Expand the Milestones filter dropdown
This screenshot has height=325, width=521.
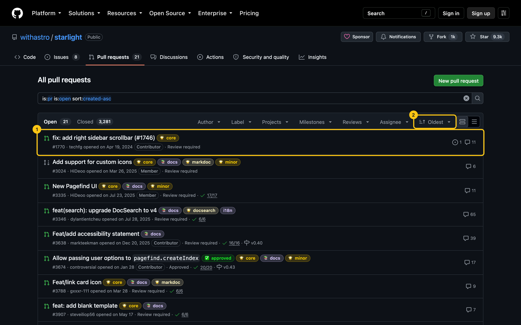click(315, 122)
